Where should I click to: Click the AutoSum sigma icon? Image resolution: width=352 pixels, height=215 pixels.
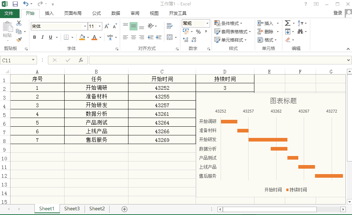(287, 23)
